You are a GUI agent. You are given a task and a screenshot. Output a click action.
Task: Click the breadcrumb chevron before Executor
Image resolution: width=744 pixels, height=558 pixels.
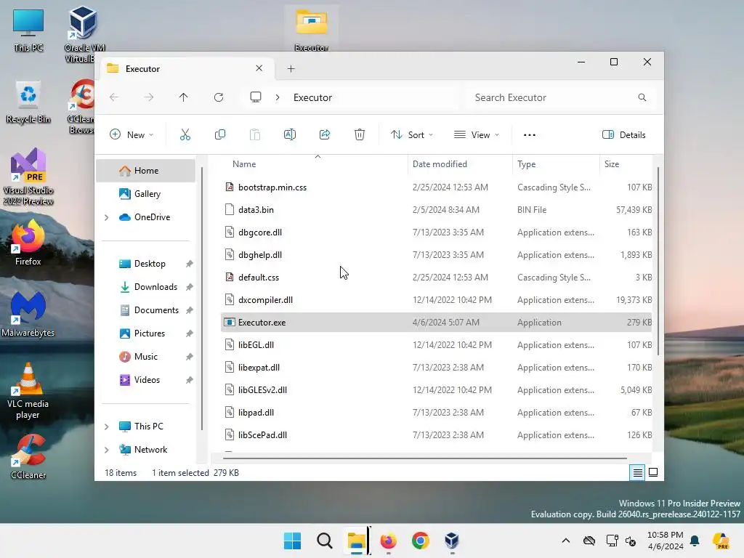[x=278, y=97]
